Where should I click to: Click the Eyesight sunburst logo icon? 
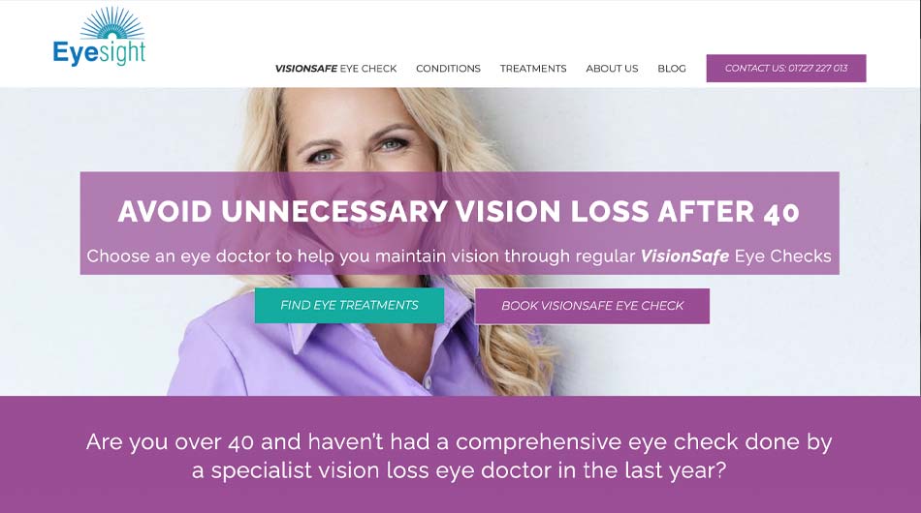(111, 23)
